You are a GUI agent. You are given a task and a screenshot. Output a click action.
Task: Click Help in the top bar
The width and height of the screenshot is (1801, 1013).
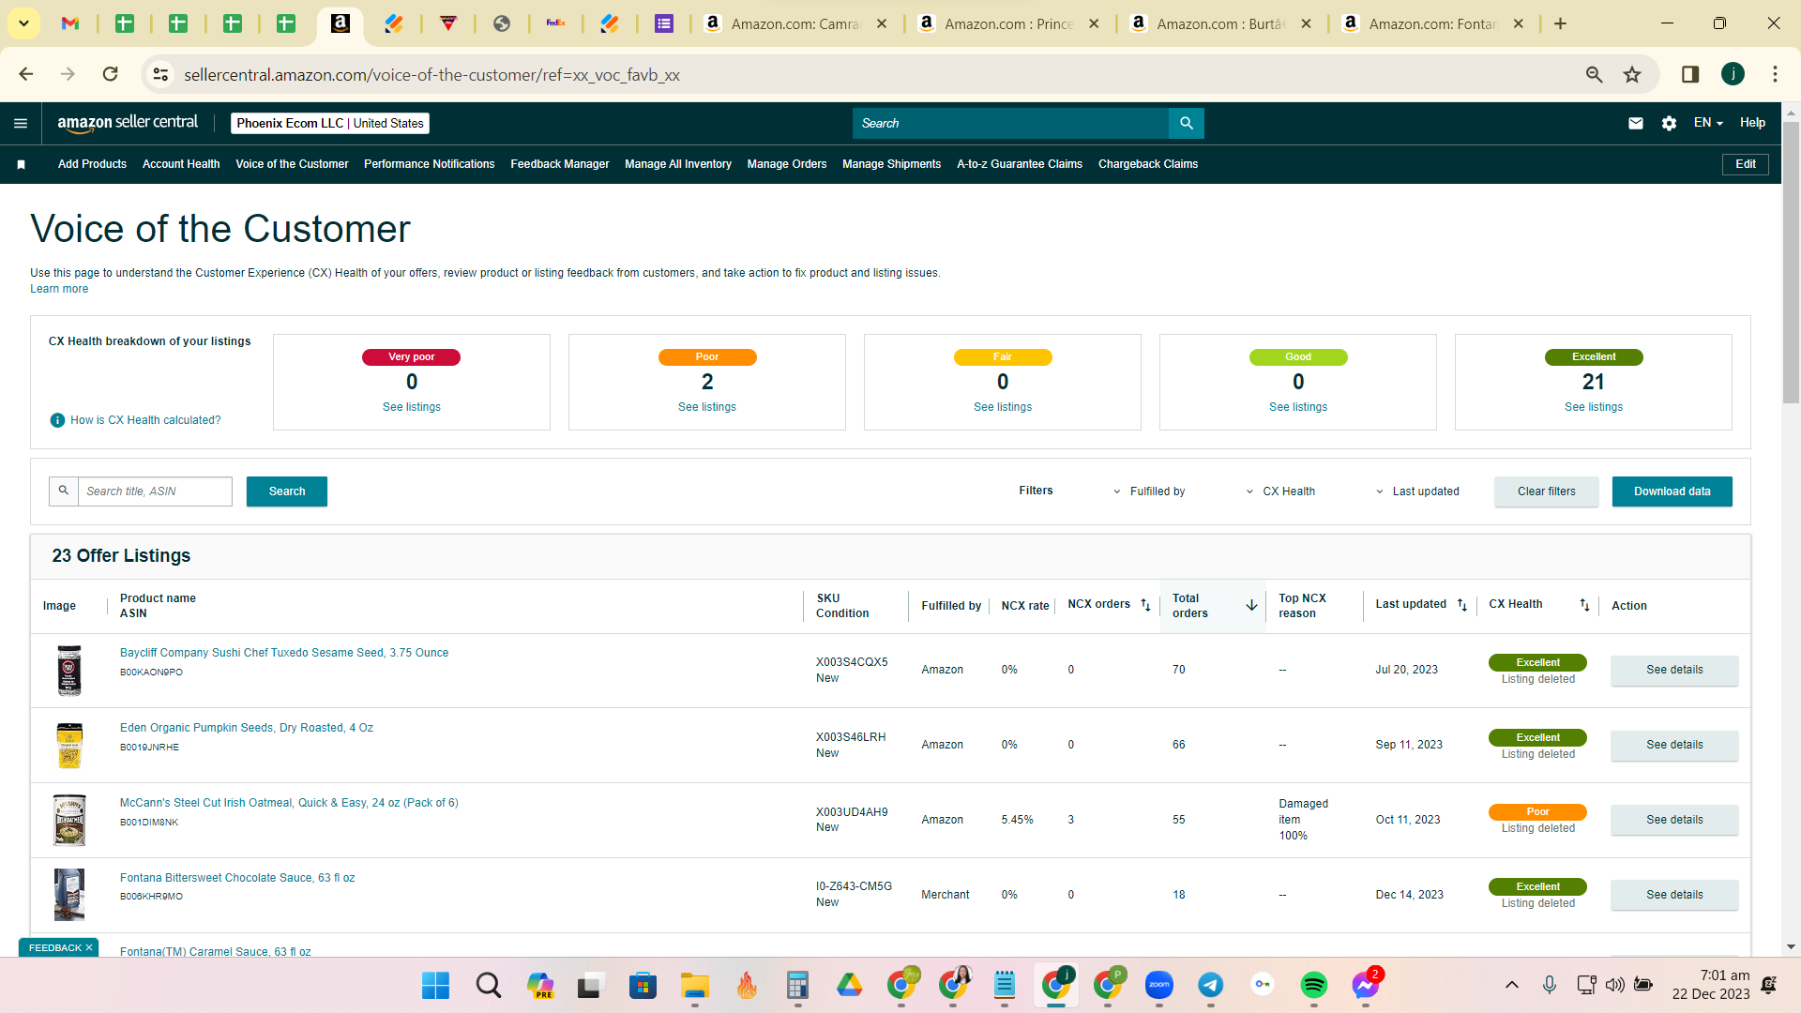[x=1752, y=123]
